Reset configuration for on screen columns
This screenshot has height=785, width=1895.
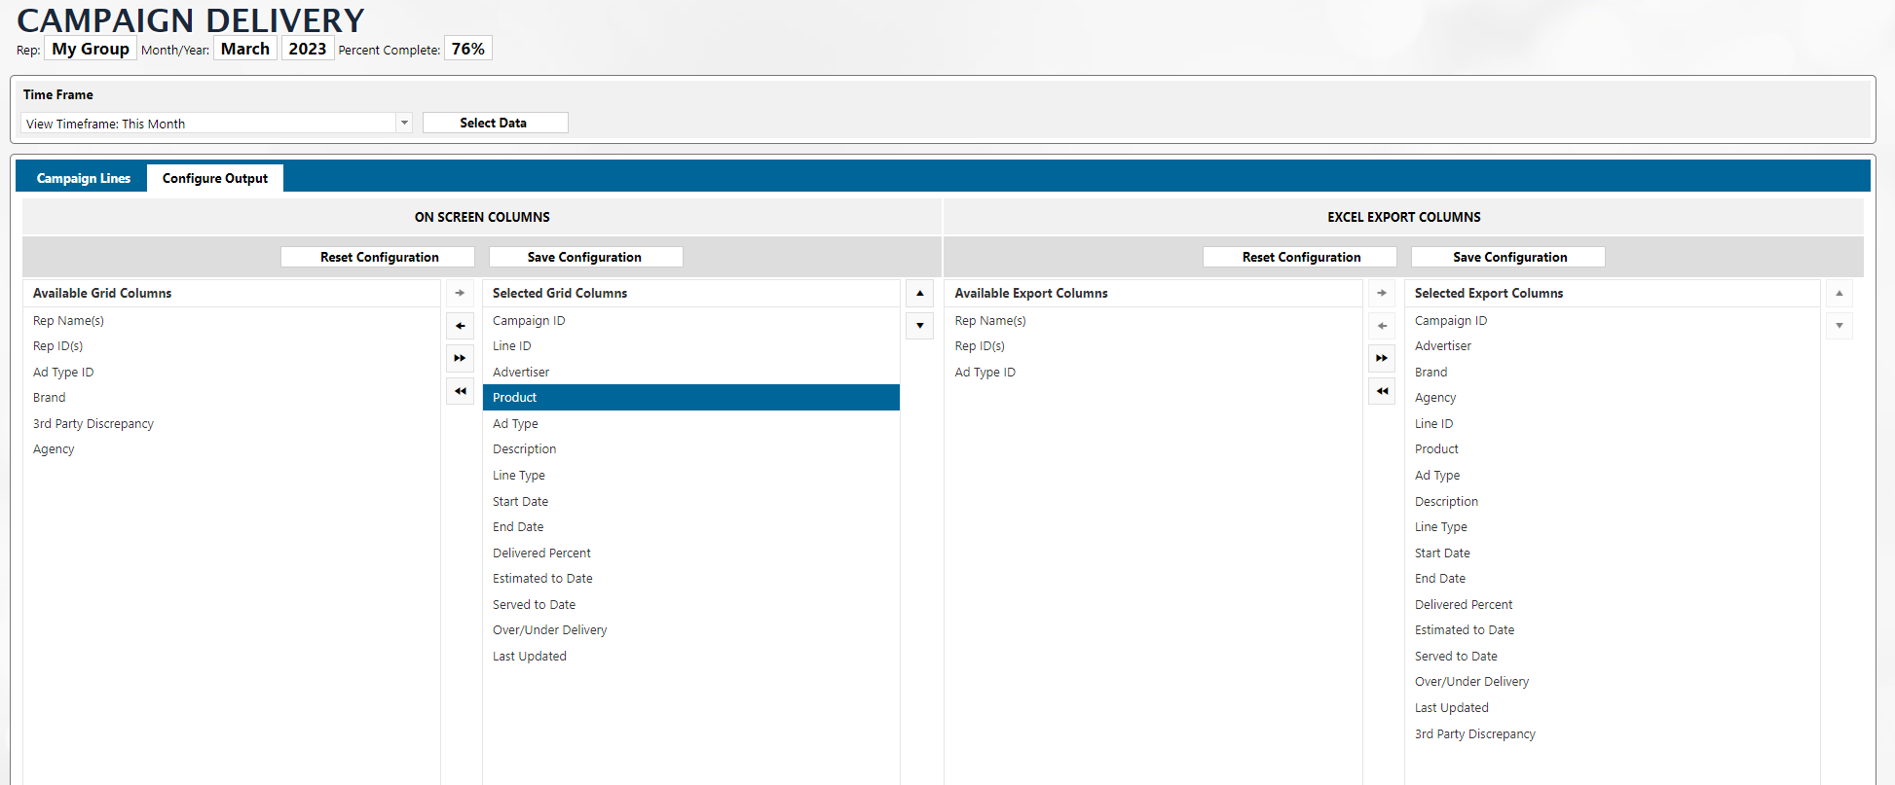pyautogui.click(x=379, y=257)
